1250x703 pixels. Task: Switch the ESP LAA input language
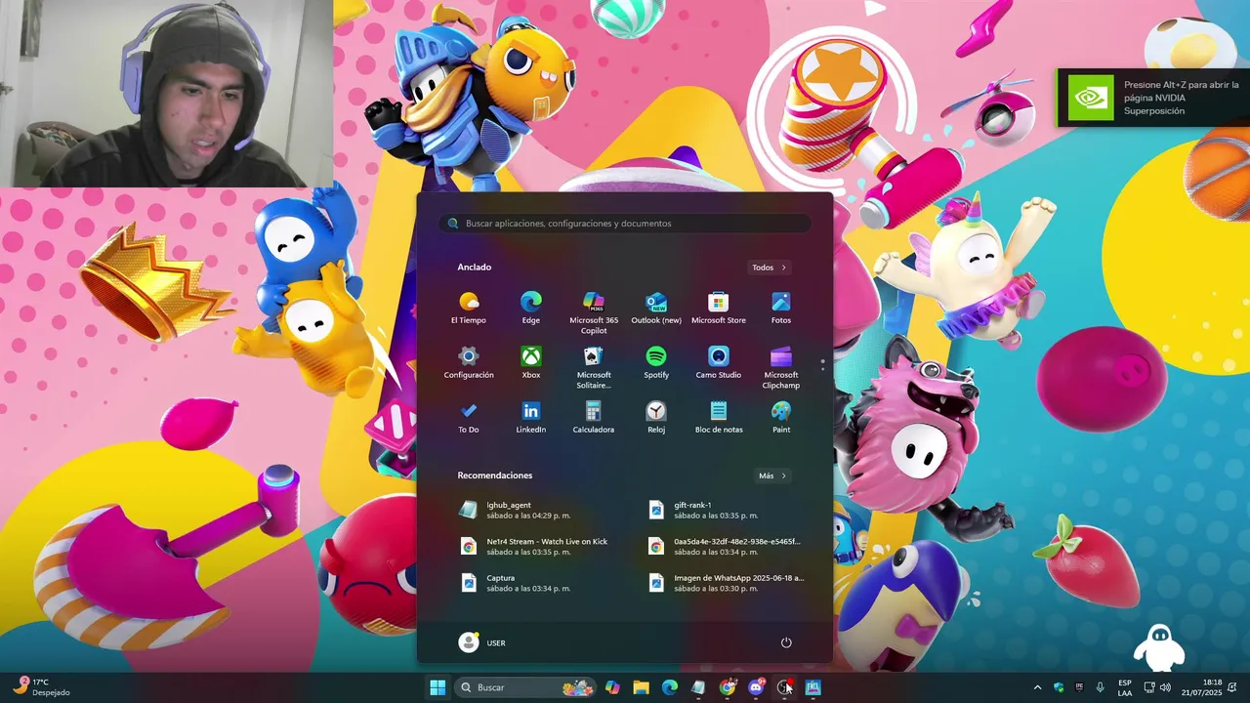tap(1125, 687)
